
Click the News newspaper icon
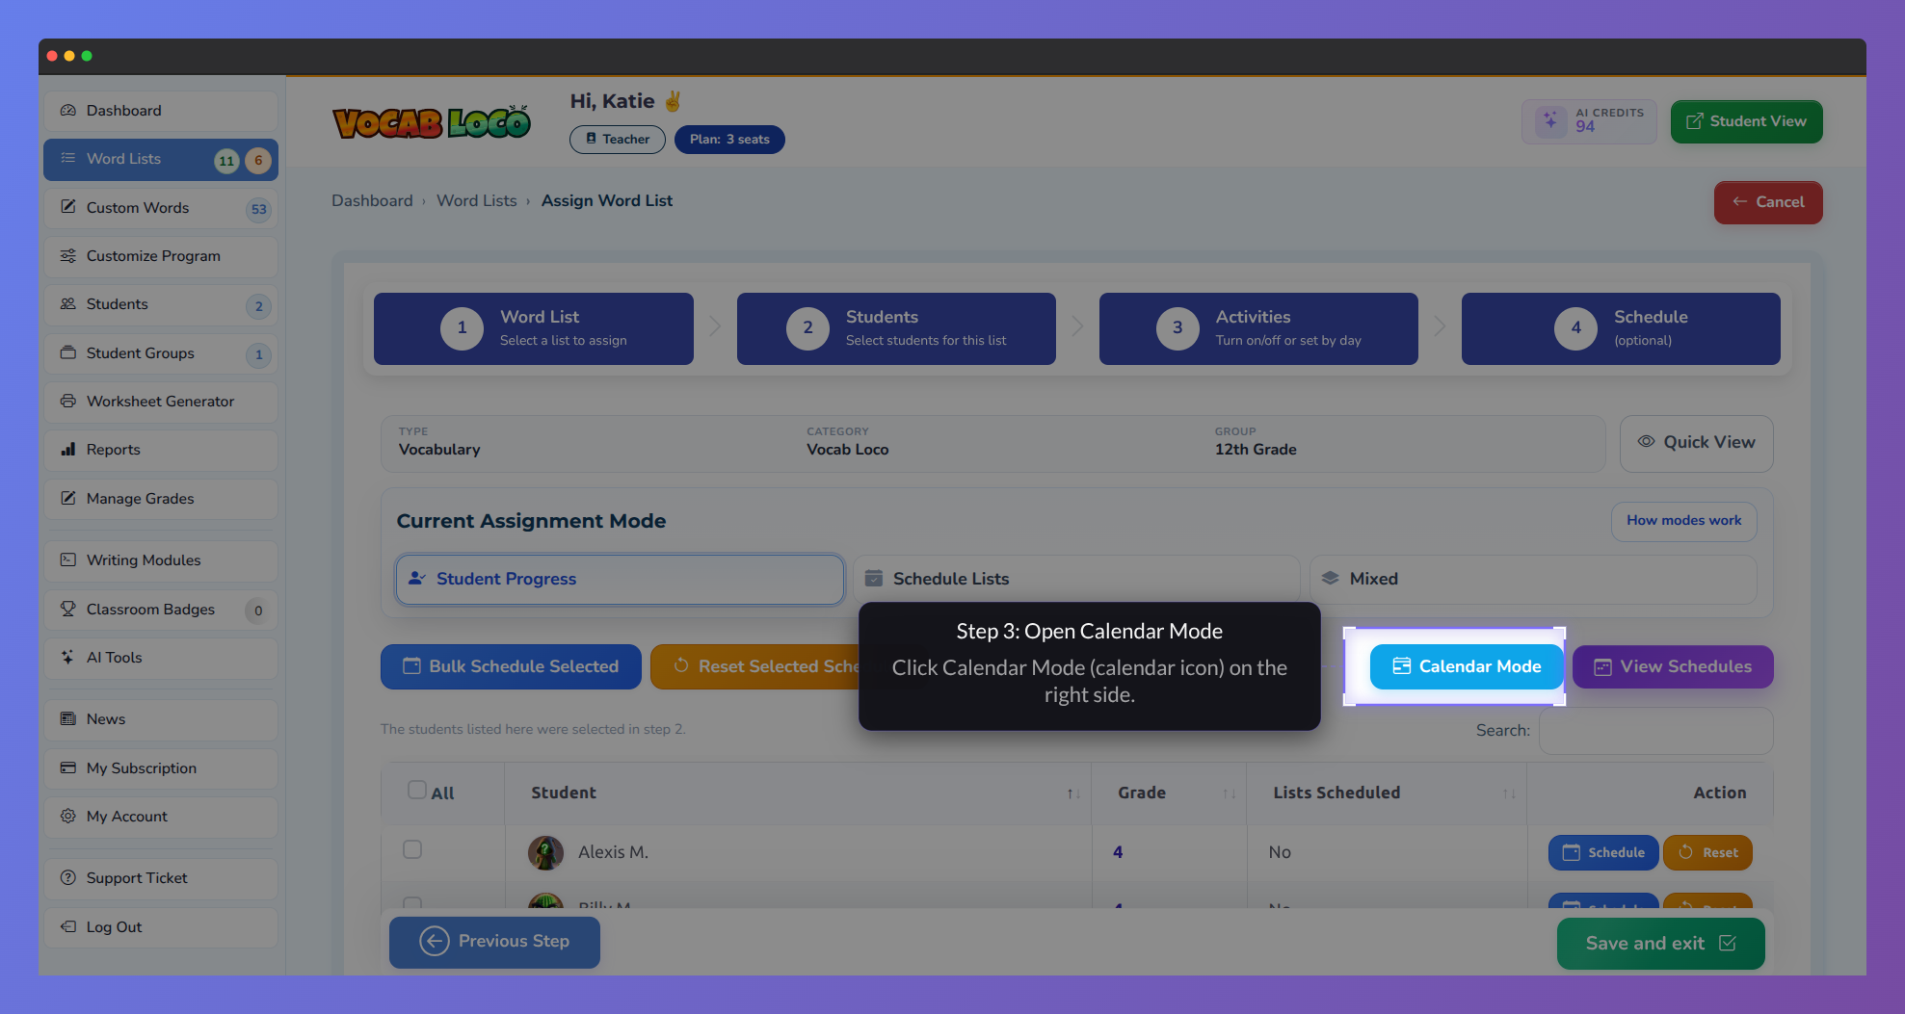tap(68, 719)
